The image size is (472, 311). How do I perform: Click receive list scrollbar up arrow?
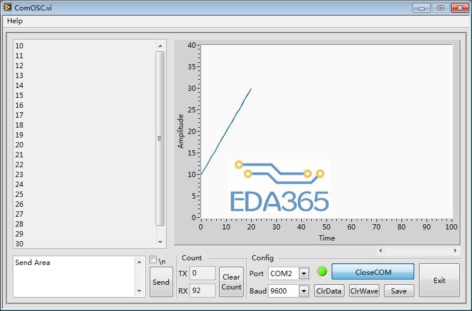tap(160, 46)
